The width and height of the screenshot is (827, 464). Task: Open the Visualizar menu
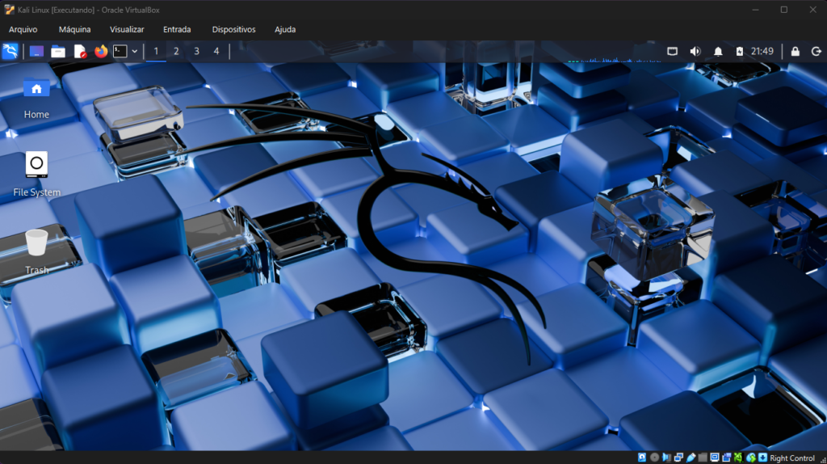point(127,29)
